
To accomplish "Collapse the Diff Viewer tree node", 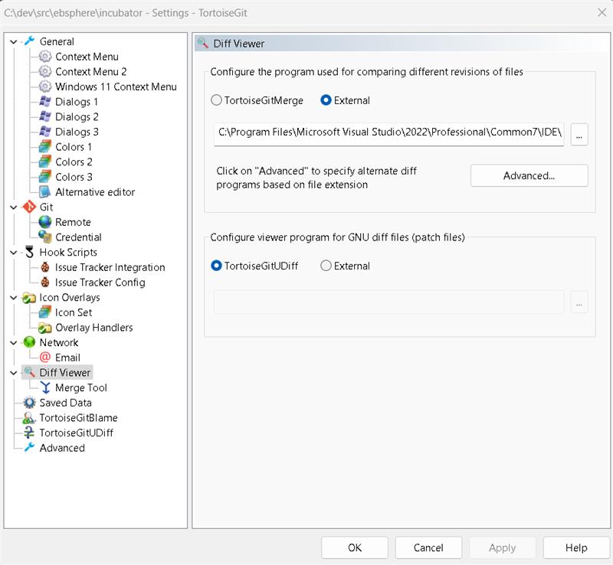I will pyautogui.click(x=14, y=373).
